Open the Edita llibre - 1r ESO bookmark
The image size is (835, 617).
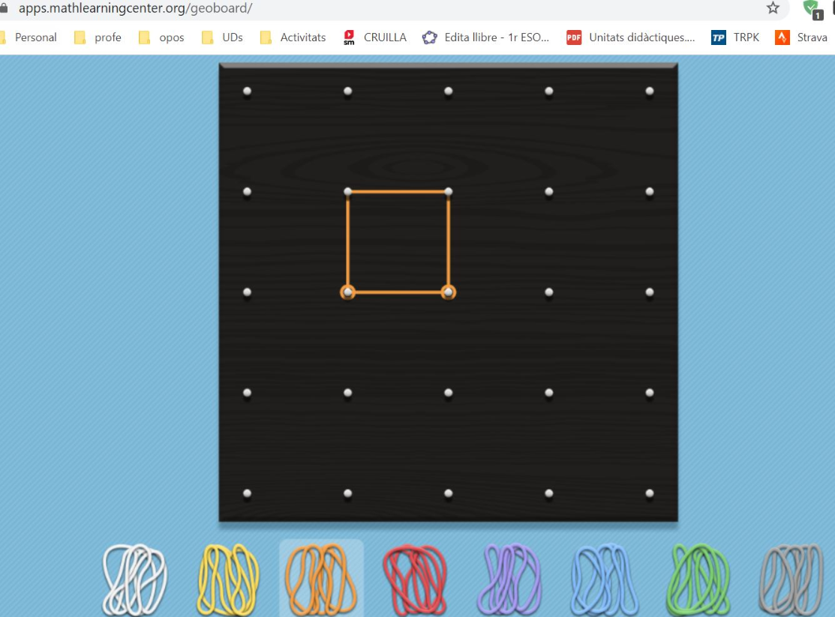[x=485, y=37]
